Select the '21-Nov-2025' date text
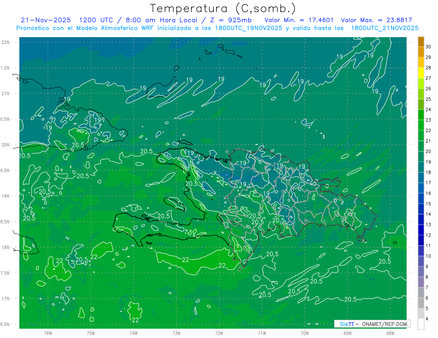Image resolution: width=438 pixels, height=338 pixels. pos(46,20)
